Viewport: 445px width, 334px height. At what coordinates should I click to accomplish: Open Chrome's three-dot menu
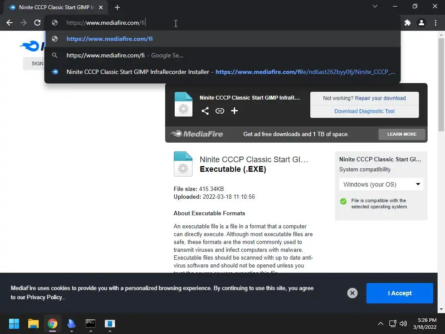tap(435, 23)
